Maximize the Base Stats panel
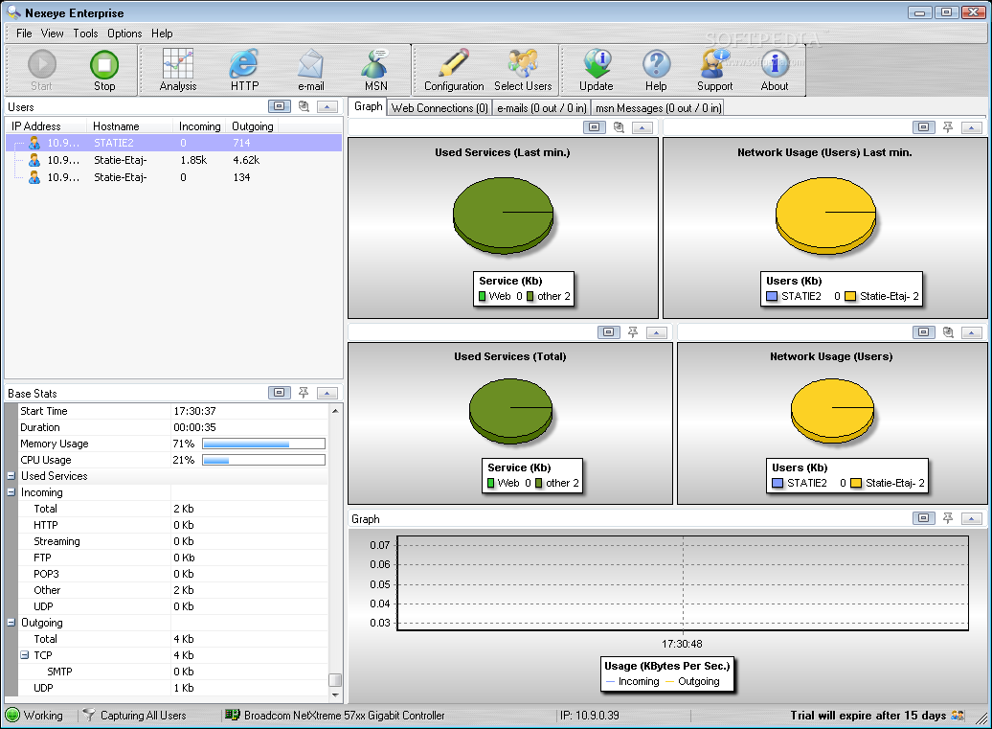Image resolution: width=992 pixels, height=729 pixels. (x=279, y=393)
